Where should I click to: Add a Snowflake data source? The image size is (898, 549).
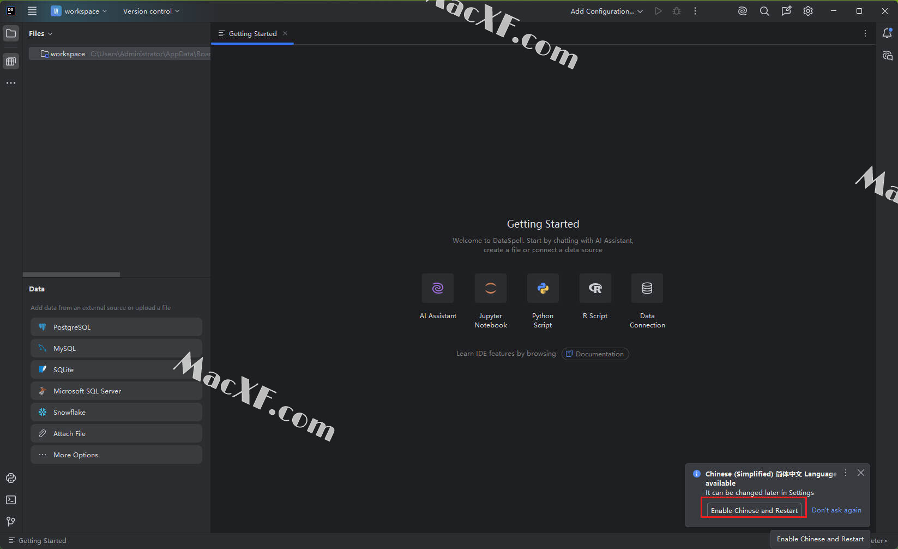(116, 412)
